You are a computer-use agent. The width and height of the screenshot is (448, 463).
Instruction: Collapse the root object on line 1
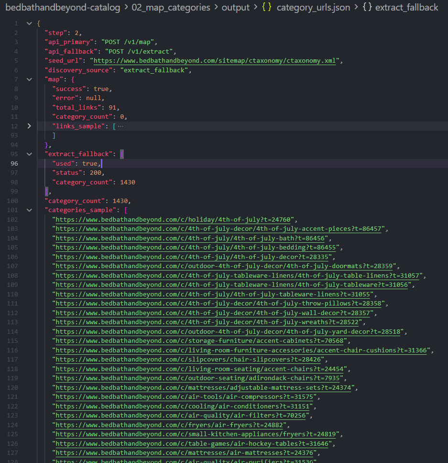click(29, 23)
